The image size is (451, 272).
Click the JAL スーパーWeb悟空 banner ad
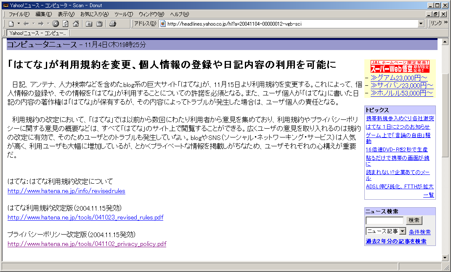(x=400, y=66)
